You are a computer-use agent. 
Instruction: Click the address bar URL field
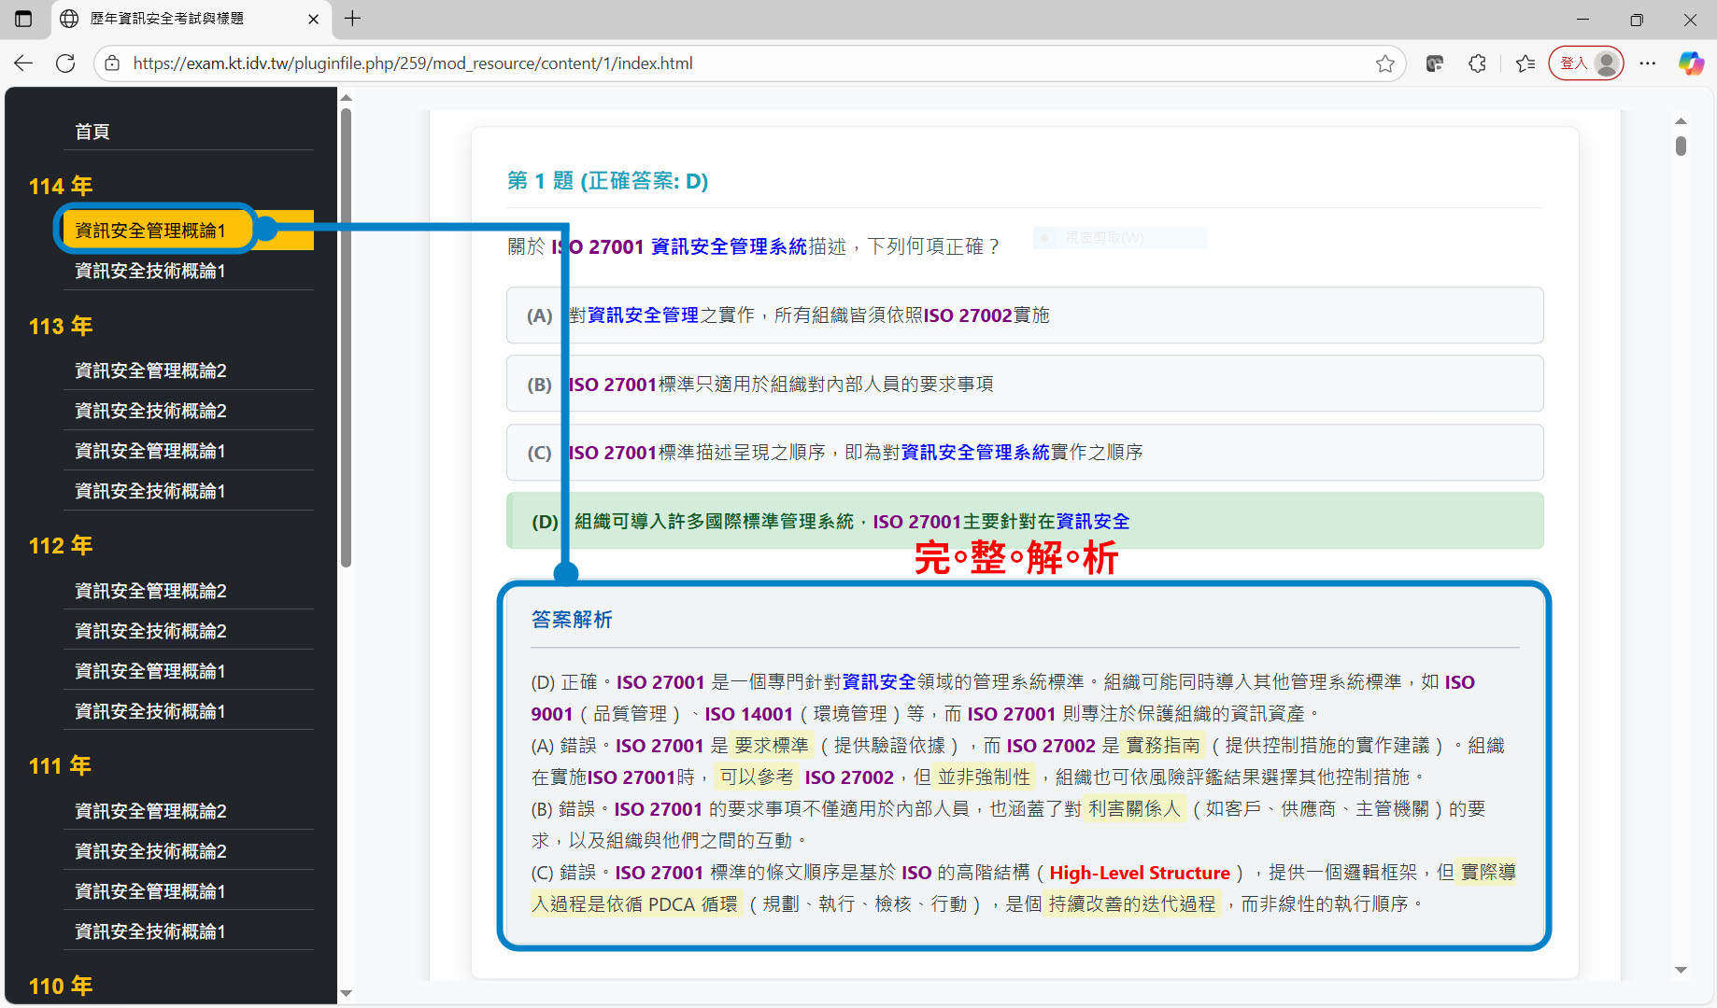747,63
